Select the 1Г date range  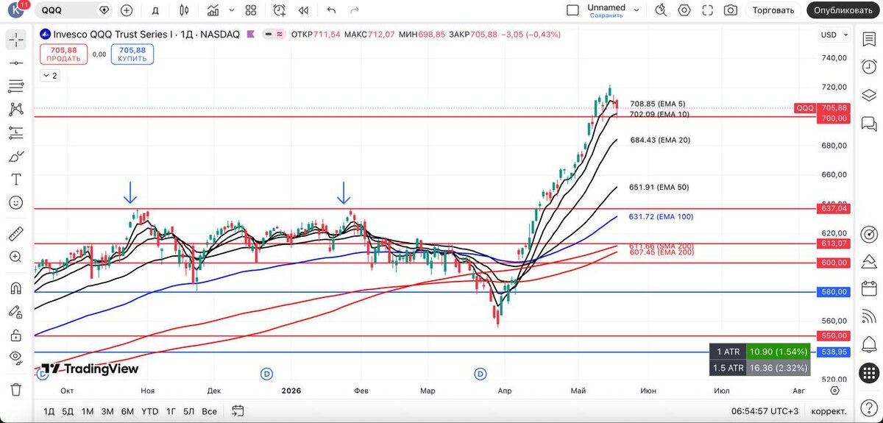coord(171,410)
